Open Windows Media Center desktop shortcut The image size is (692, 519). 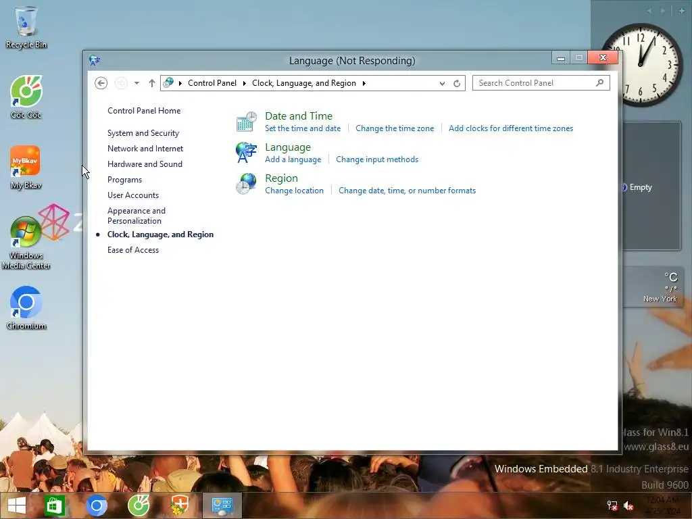coord(26,243)
